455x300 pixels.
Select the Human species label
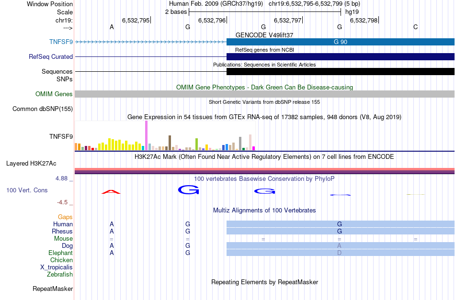point(63,224)
